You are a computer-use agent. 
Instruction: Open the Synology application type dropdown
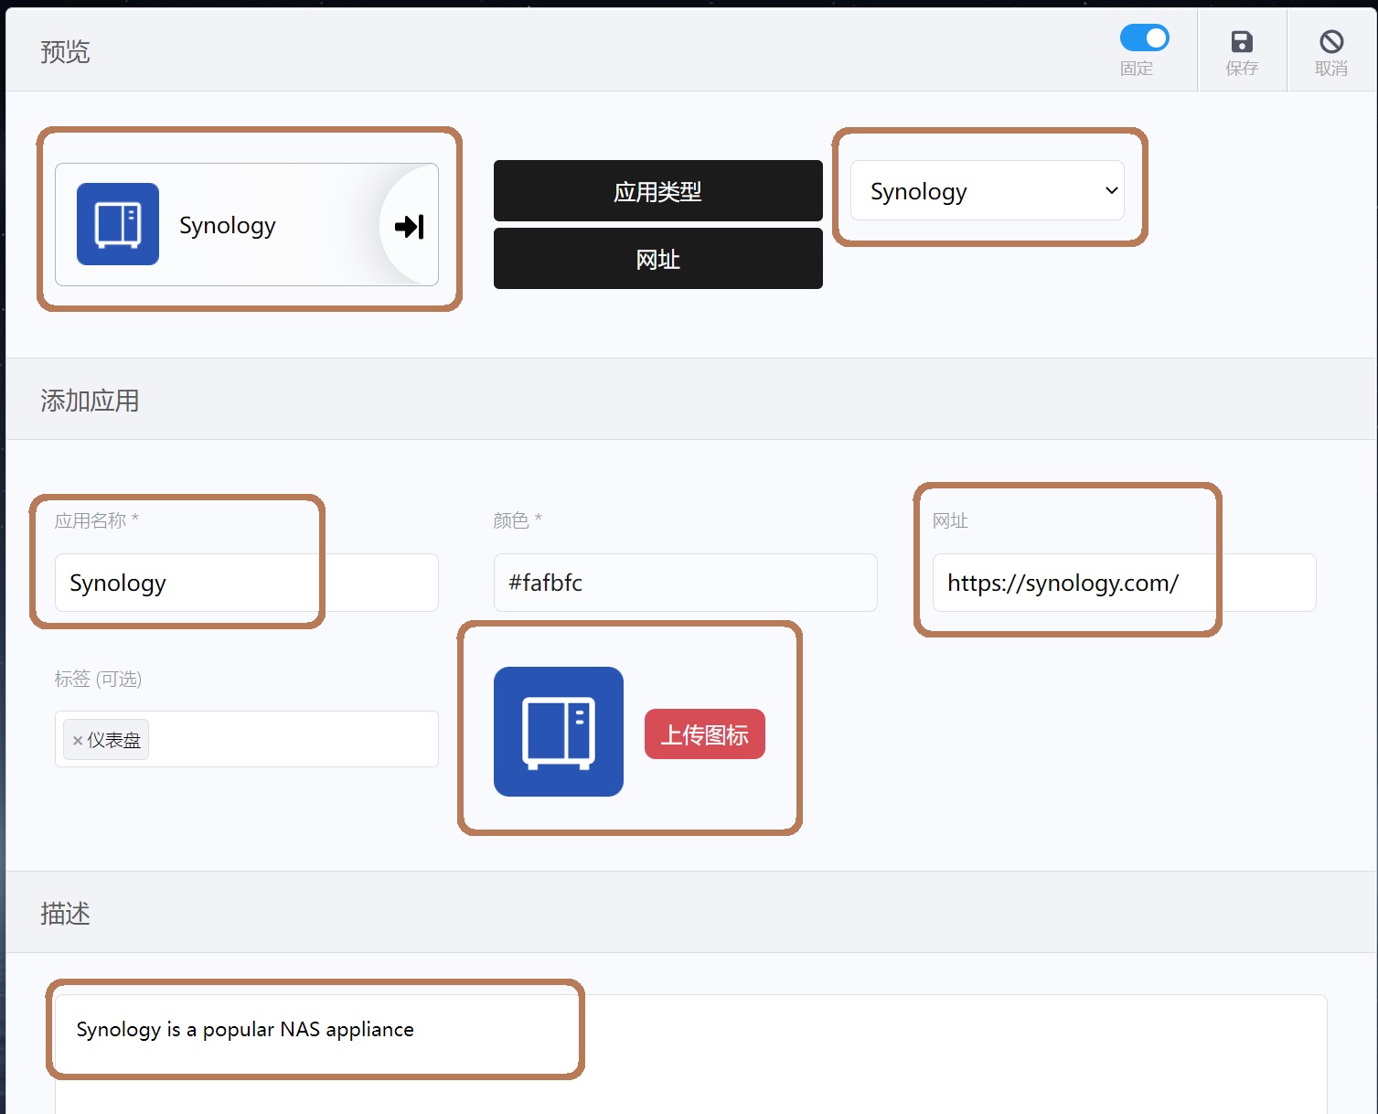coord(987,191)
